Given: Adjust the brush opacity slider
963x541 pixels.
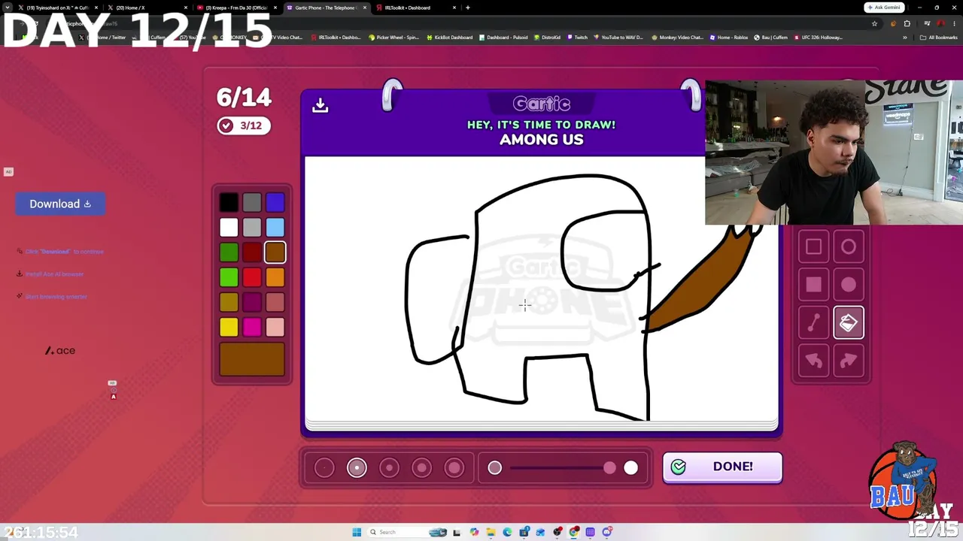Looking at the screenshot, I should click(563, 468).
